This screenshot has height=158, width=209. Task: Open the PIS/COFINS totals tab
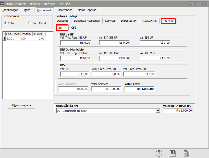(150, 21)
